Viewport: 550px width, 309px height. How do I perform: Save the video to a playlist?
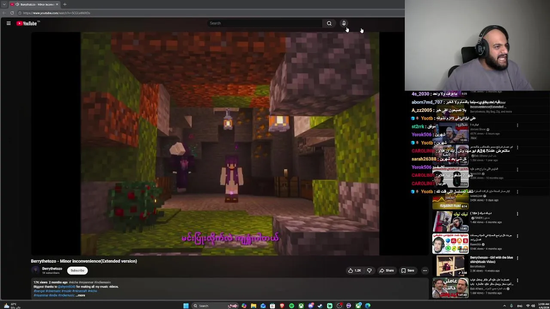pyautogui.click(x=407, y=271)
